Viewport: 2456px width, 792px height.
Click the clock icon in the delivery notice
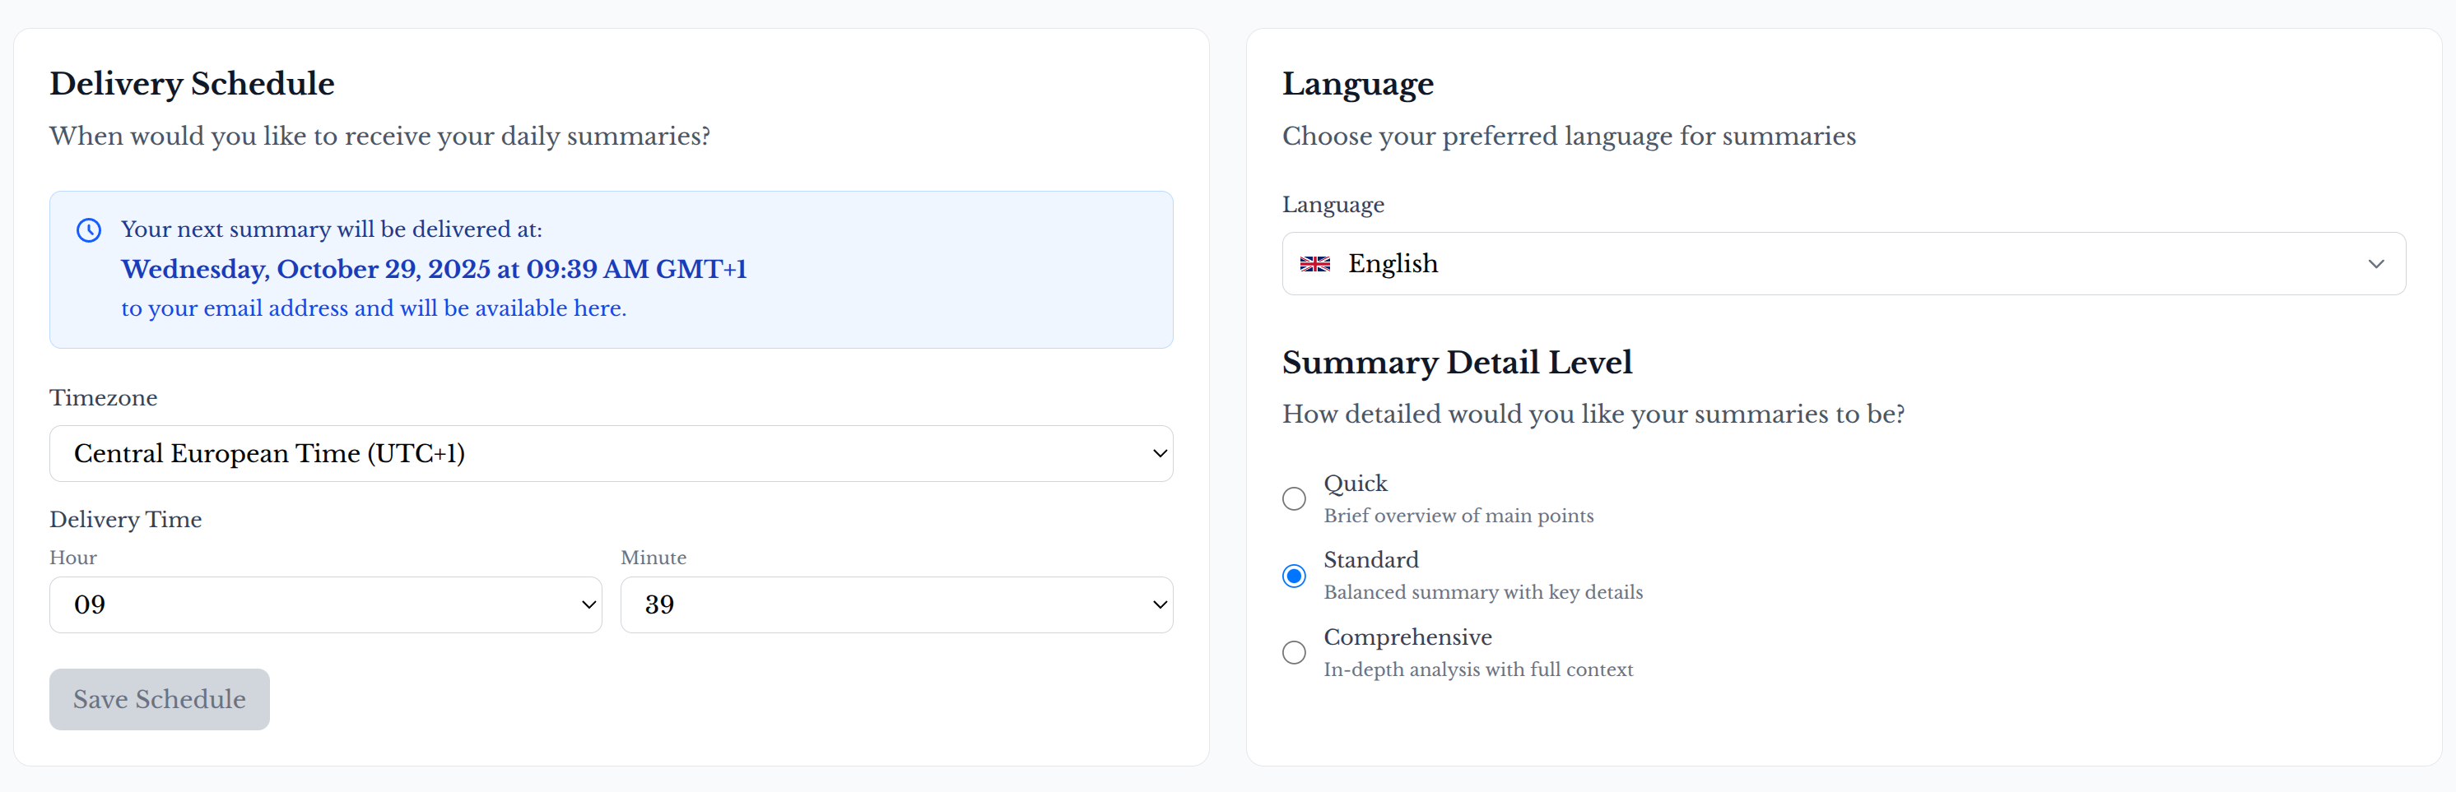point(89,229)
